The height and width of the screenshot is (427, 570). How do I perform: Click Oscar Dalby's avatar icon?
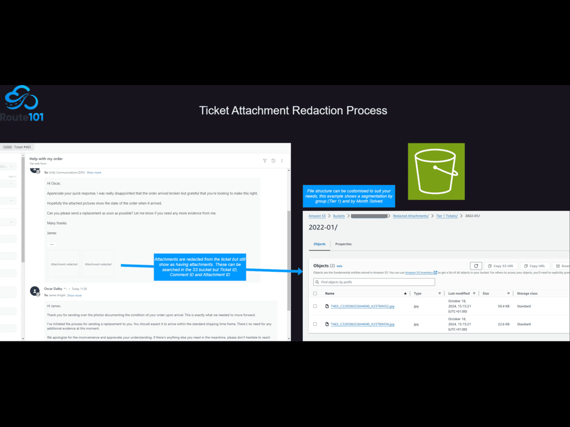point(35,291)
